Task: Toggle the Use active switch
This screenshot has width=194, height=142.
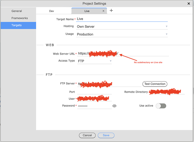Action: tap(161, 106)
